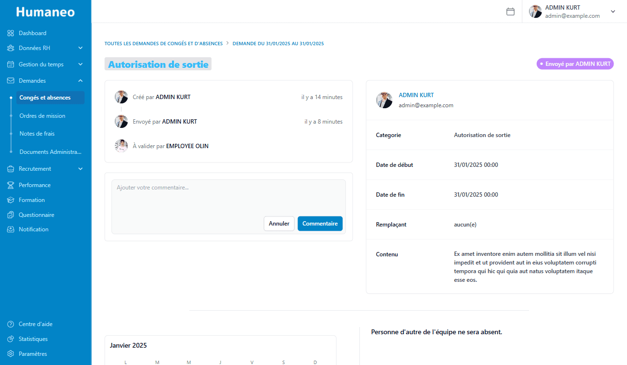Open Notification from the sidebar icon
627x365 pixels.
[x=10, y=229]
